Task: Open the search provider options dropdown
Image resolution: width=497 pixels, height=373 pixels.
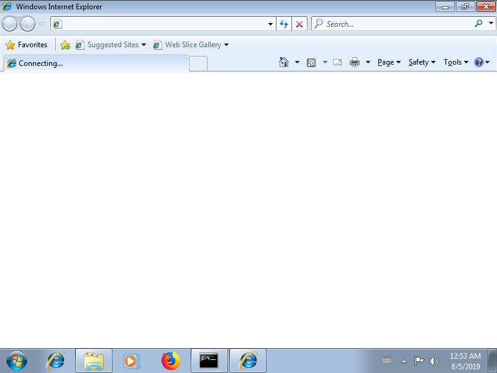Action: 491,24
